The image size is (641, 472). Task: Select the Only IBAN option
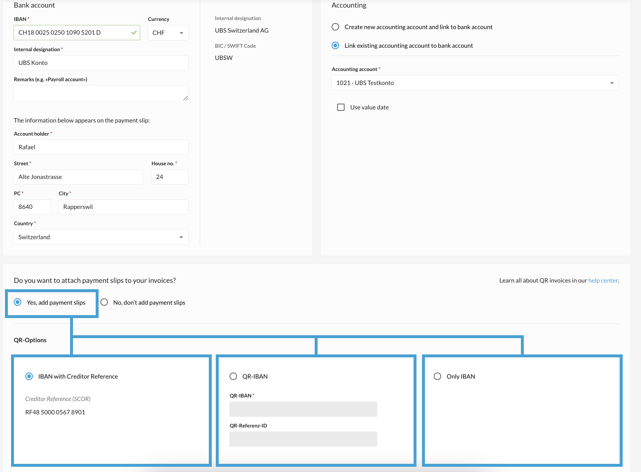(437, 376)
